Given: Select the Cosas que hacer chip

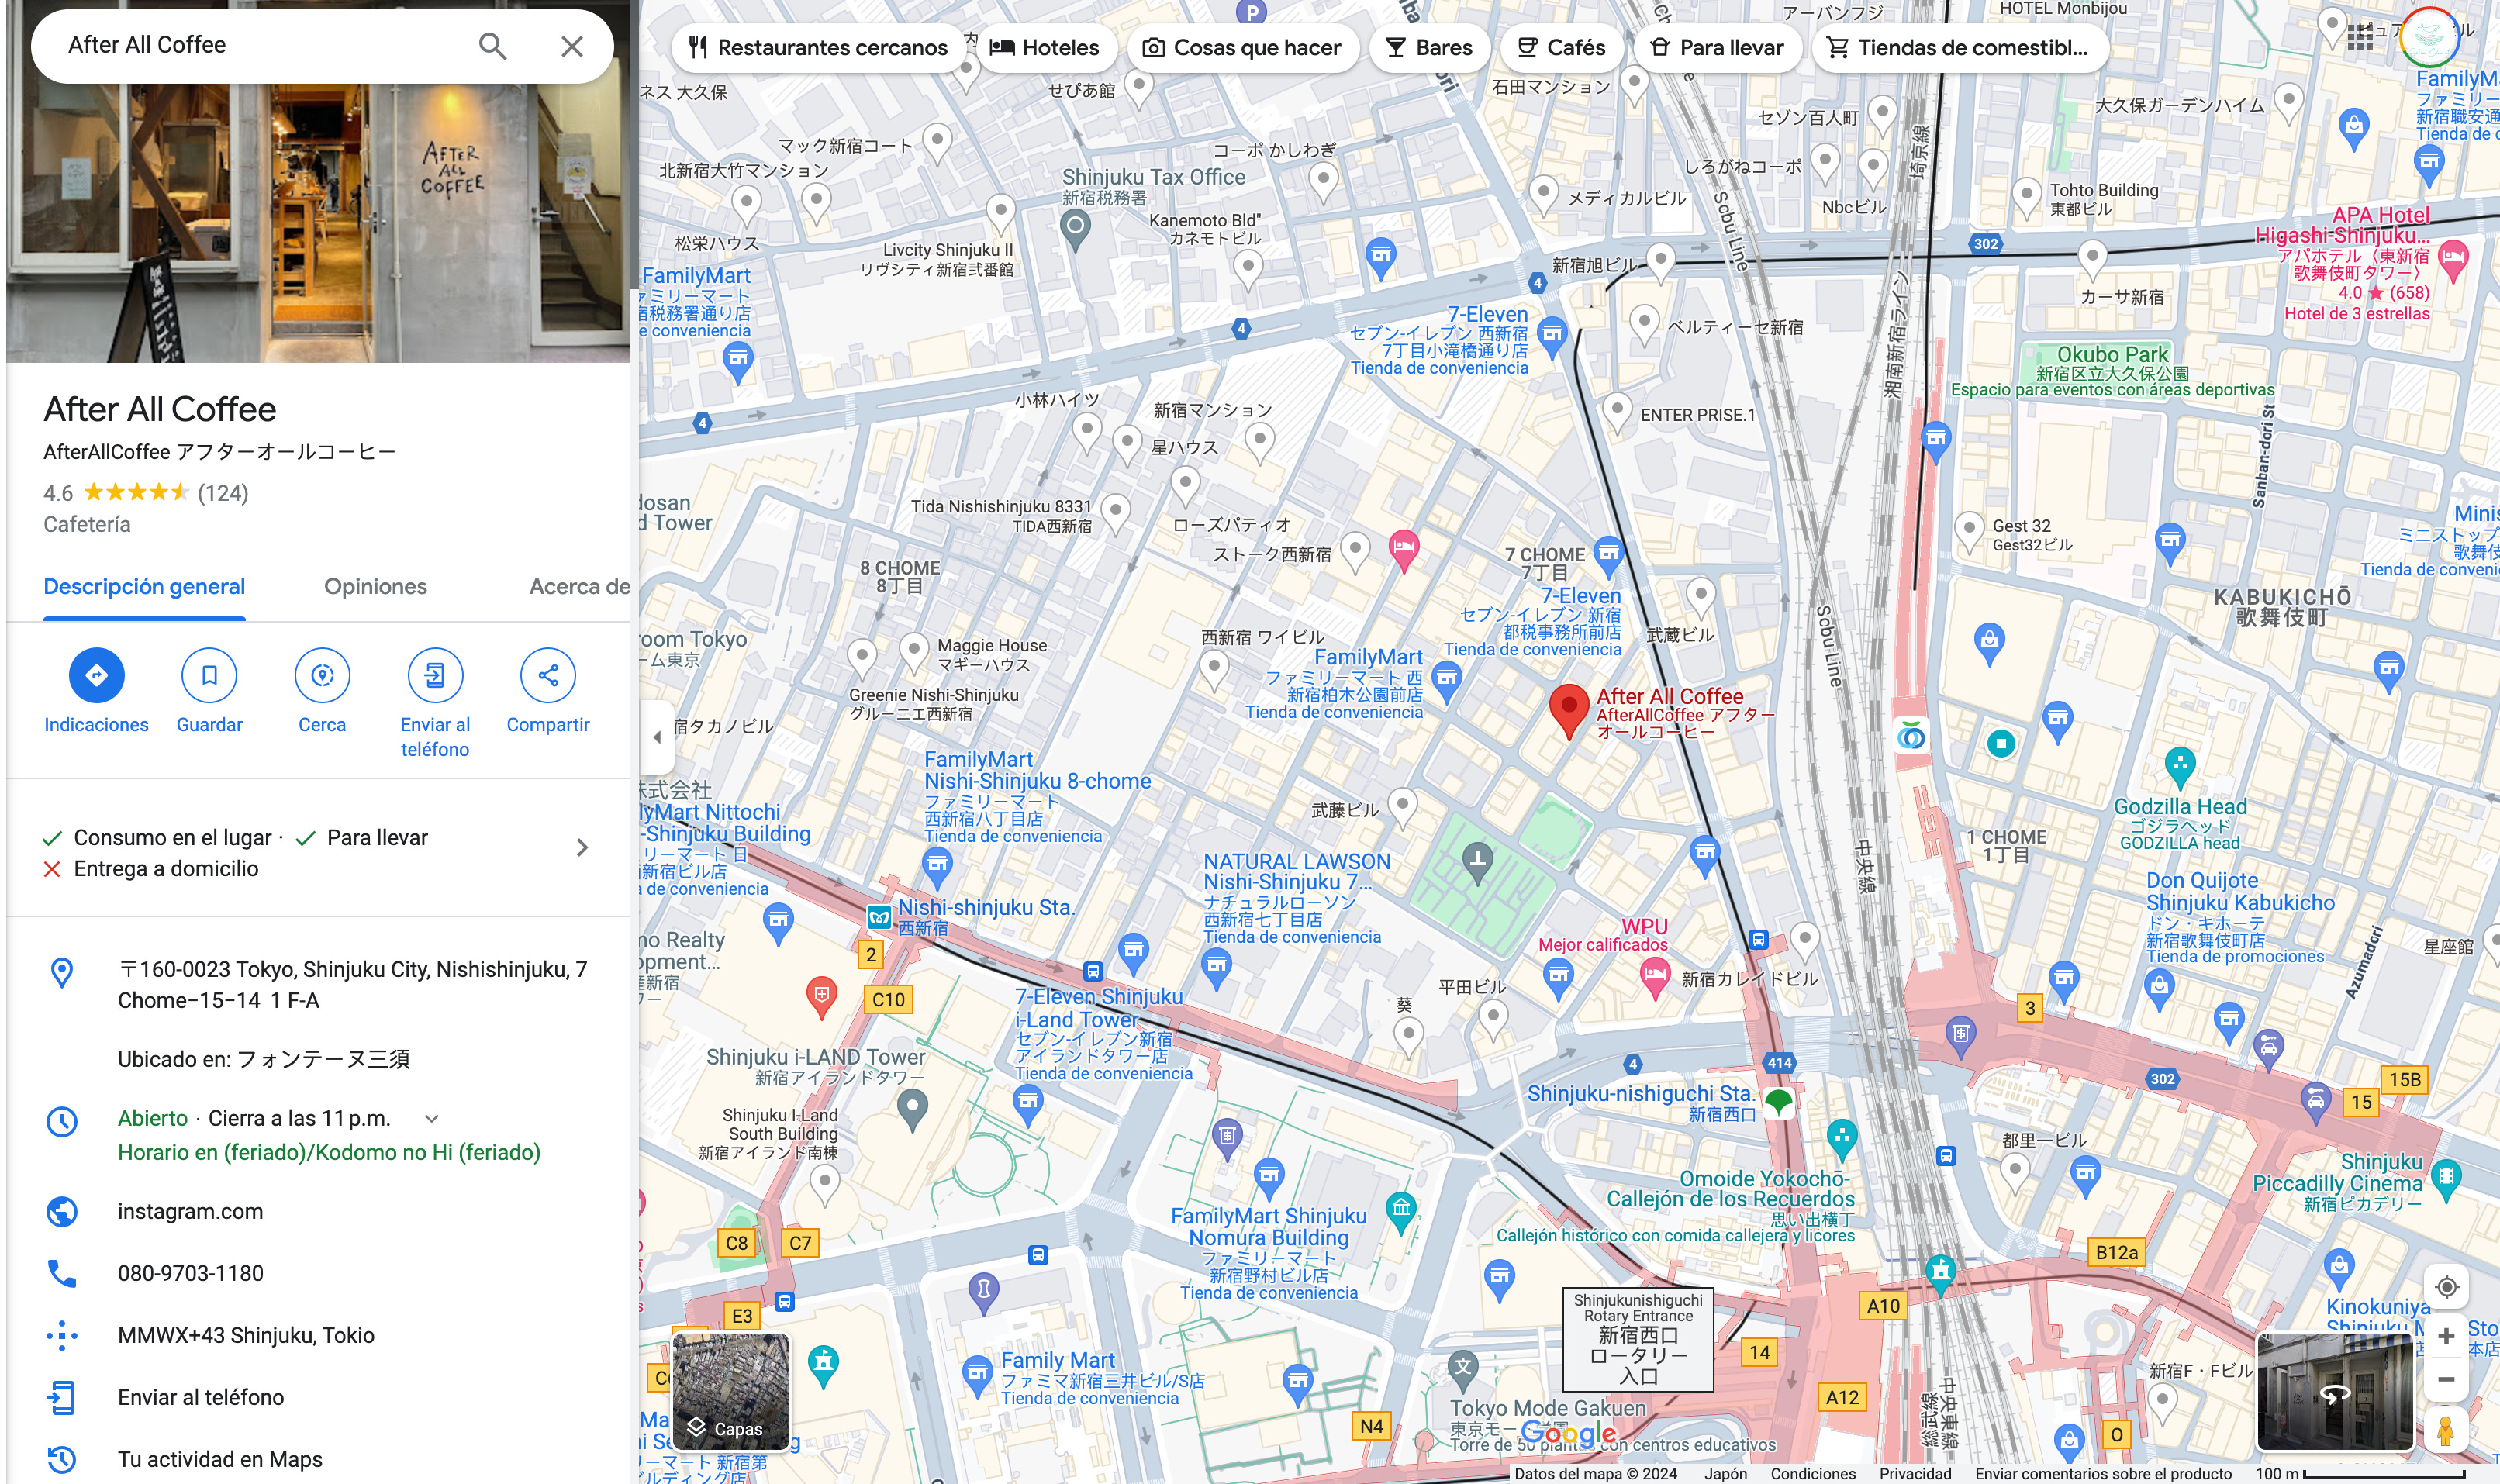Looking at the screenshot, I should coord(1242,47).
